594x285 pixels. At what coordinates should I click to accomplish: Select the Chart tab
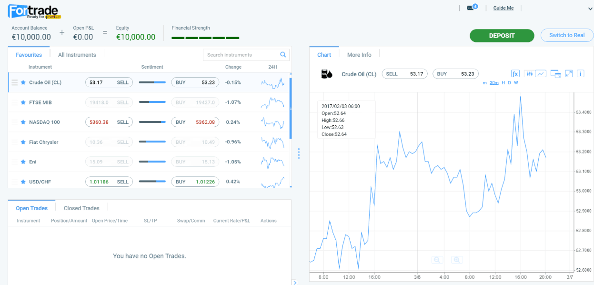324,55
